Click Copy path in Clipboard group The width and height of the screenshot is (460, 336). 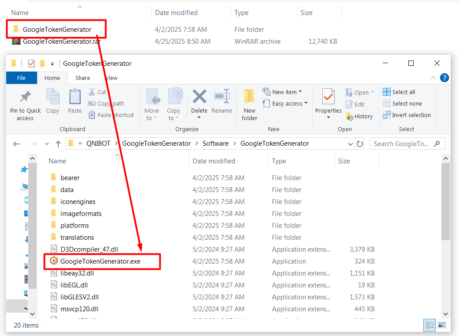pyautogui.click(x=106, y=104)
